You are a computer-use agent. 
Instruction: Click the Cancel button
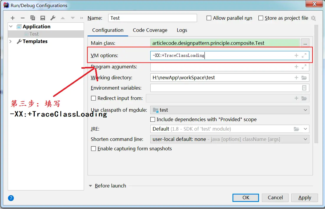pyautogui.click(x=275, y=198)
